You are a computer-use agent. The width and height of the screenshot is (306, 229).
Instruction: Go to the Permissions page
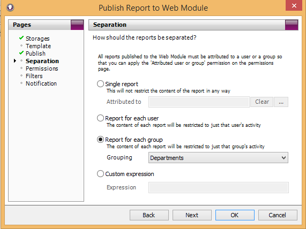point(42,68)
